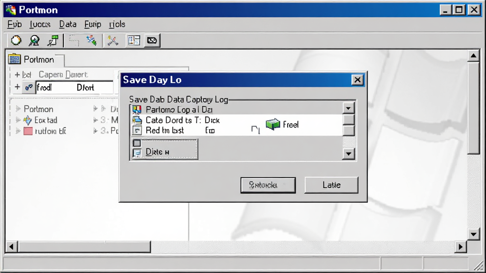
Task: Select the Partomo Lop al Dai row
Action: [237, 109]
